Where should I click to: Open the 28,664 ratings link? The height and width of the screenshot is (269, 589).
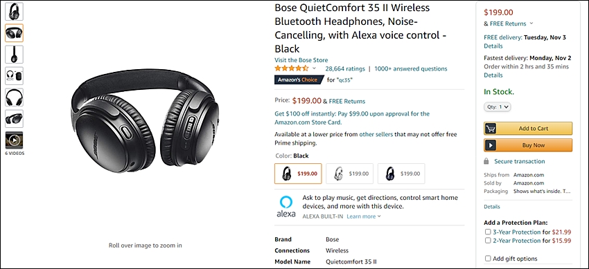(x=345, y=68)
